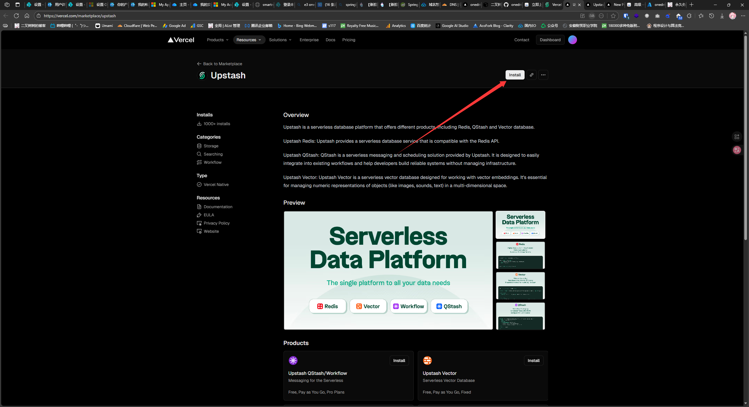Click the user avatar circle
This screenshot has width=749, height=407.
click(x=572, y=40)
